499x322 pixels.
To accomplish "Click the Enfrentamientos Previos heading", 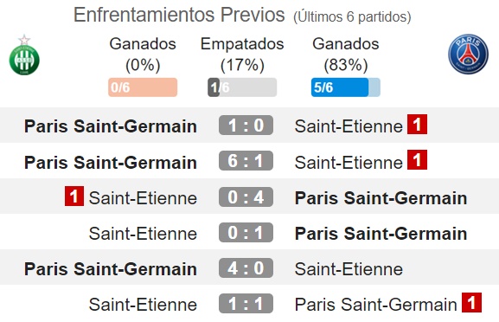I will [179, 15].
